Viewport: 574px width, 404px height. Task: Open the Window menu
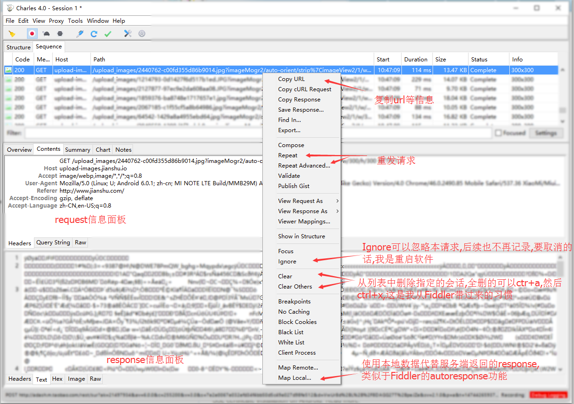point(98,20)
